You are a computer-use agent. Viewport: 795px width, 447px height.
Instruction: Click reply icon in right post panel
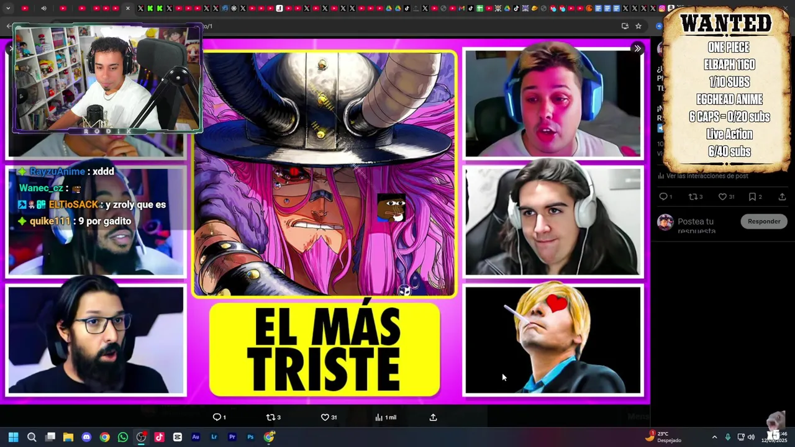(663, 197)
